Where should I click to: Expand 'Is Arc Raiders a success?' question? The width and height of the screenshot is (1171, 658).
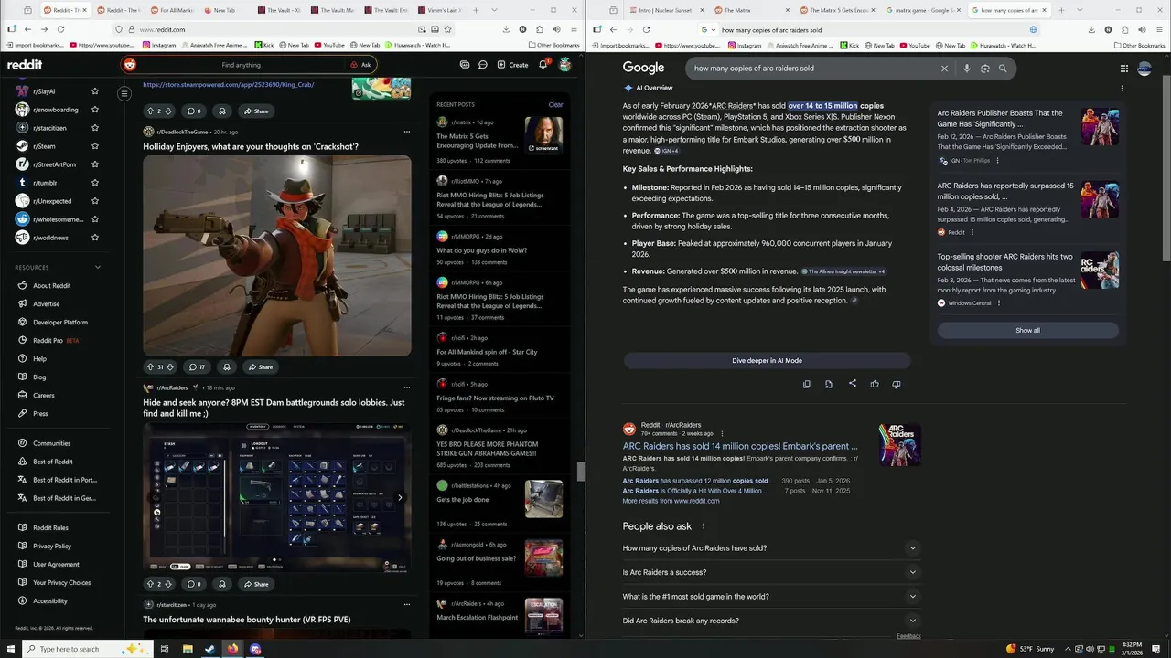pos(771,572)
